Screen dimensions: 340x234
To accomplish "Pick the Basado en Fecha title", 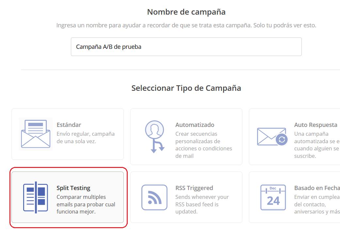I will pyautogui.click(x=316, y=188).
